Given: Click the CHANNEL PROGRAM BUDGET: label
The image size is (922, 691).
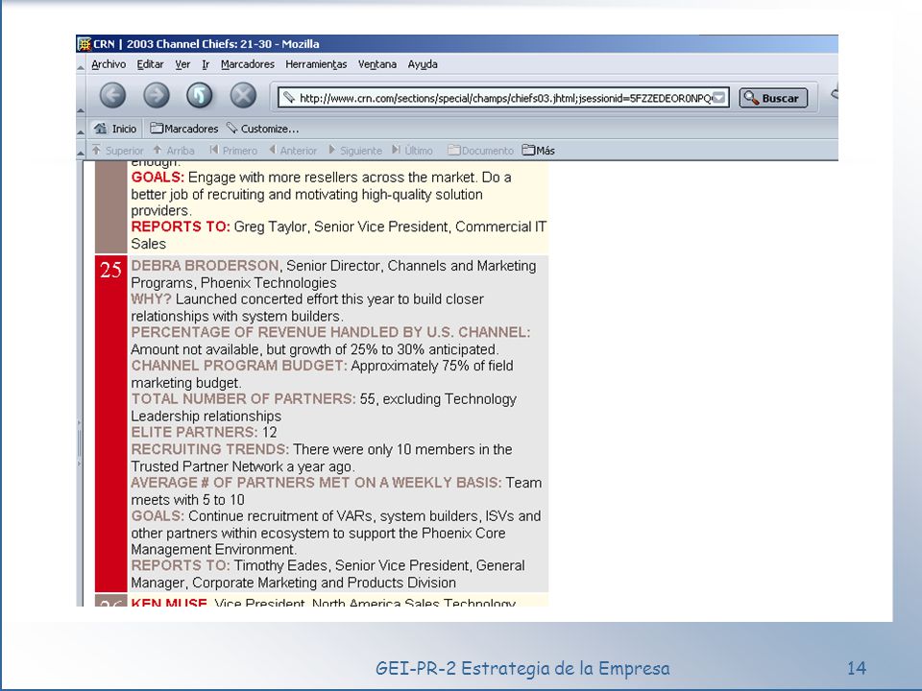Looking at the screenshot, I should [239, 366].
